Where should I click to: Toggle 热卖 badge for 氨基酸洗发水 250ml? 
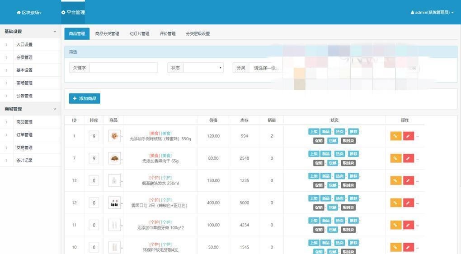[x=339, y=176]
